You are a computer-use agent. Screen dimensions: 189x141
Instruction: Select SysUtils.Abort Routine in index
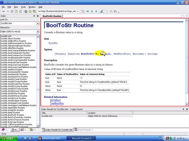[x=10, y=38]
